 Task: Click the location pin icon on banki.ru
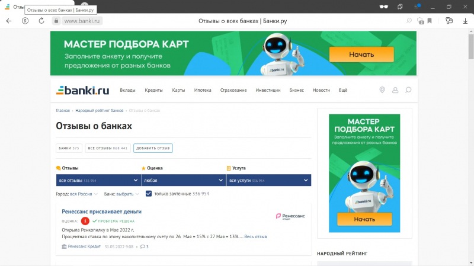(x=382, y=90)
